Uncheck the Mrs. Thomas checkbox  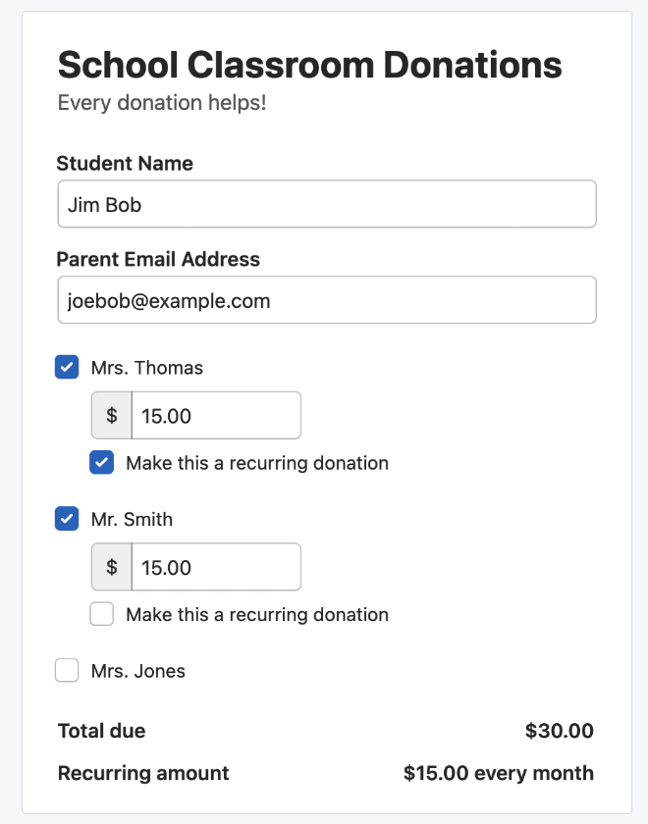tap(67, 368)
